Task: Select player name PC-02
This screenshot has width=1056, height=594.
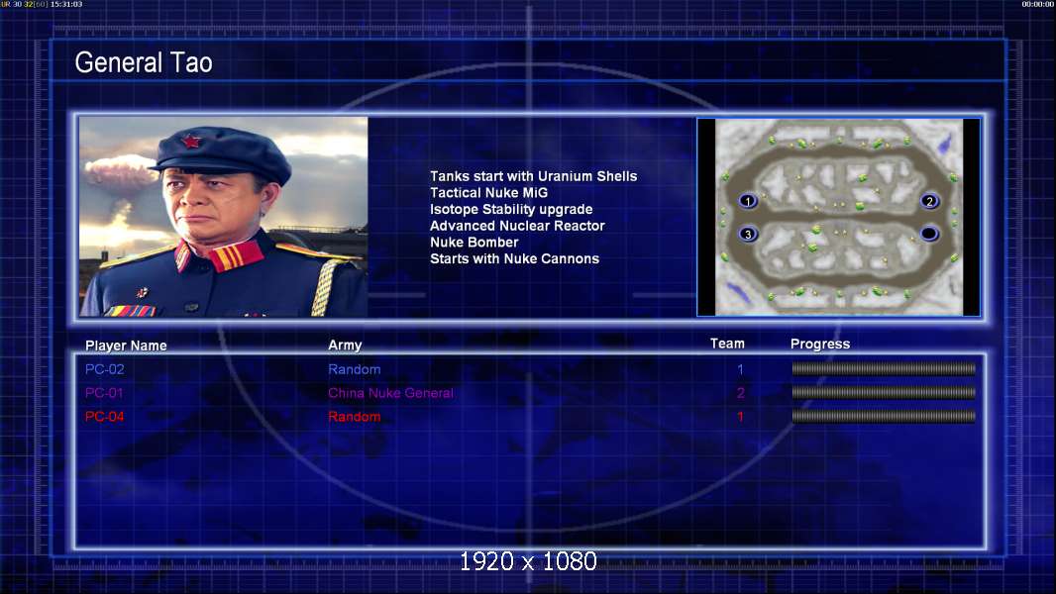Action: pyautogui.click(x=104, y=369)
